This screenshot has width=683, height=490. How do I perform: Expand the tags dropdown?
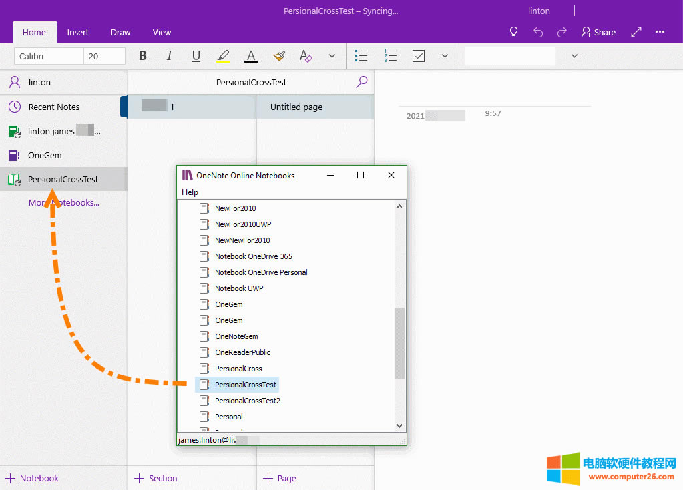[x=445, y=56]
